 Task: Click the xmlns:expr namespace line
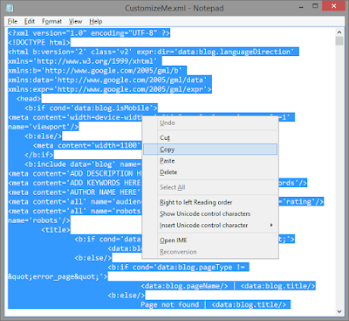pos(110,89)
